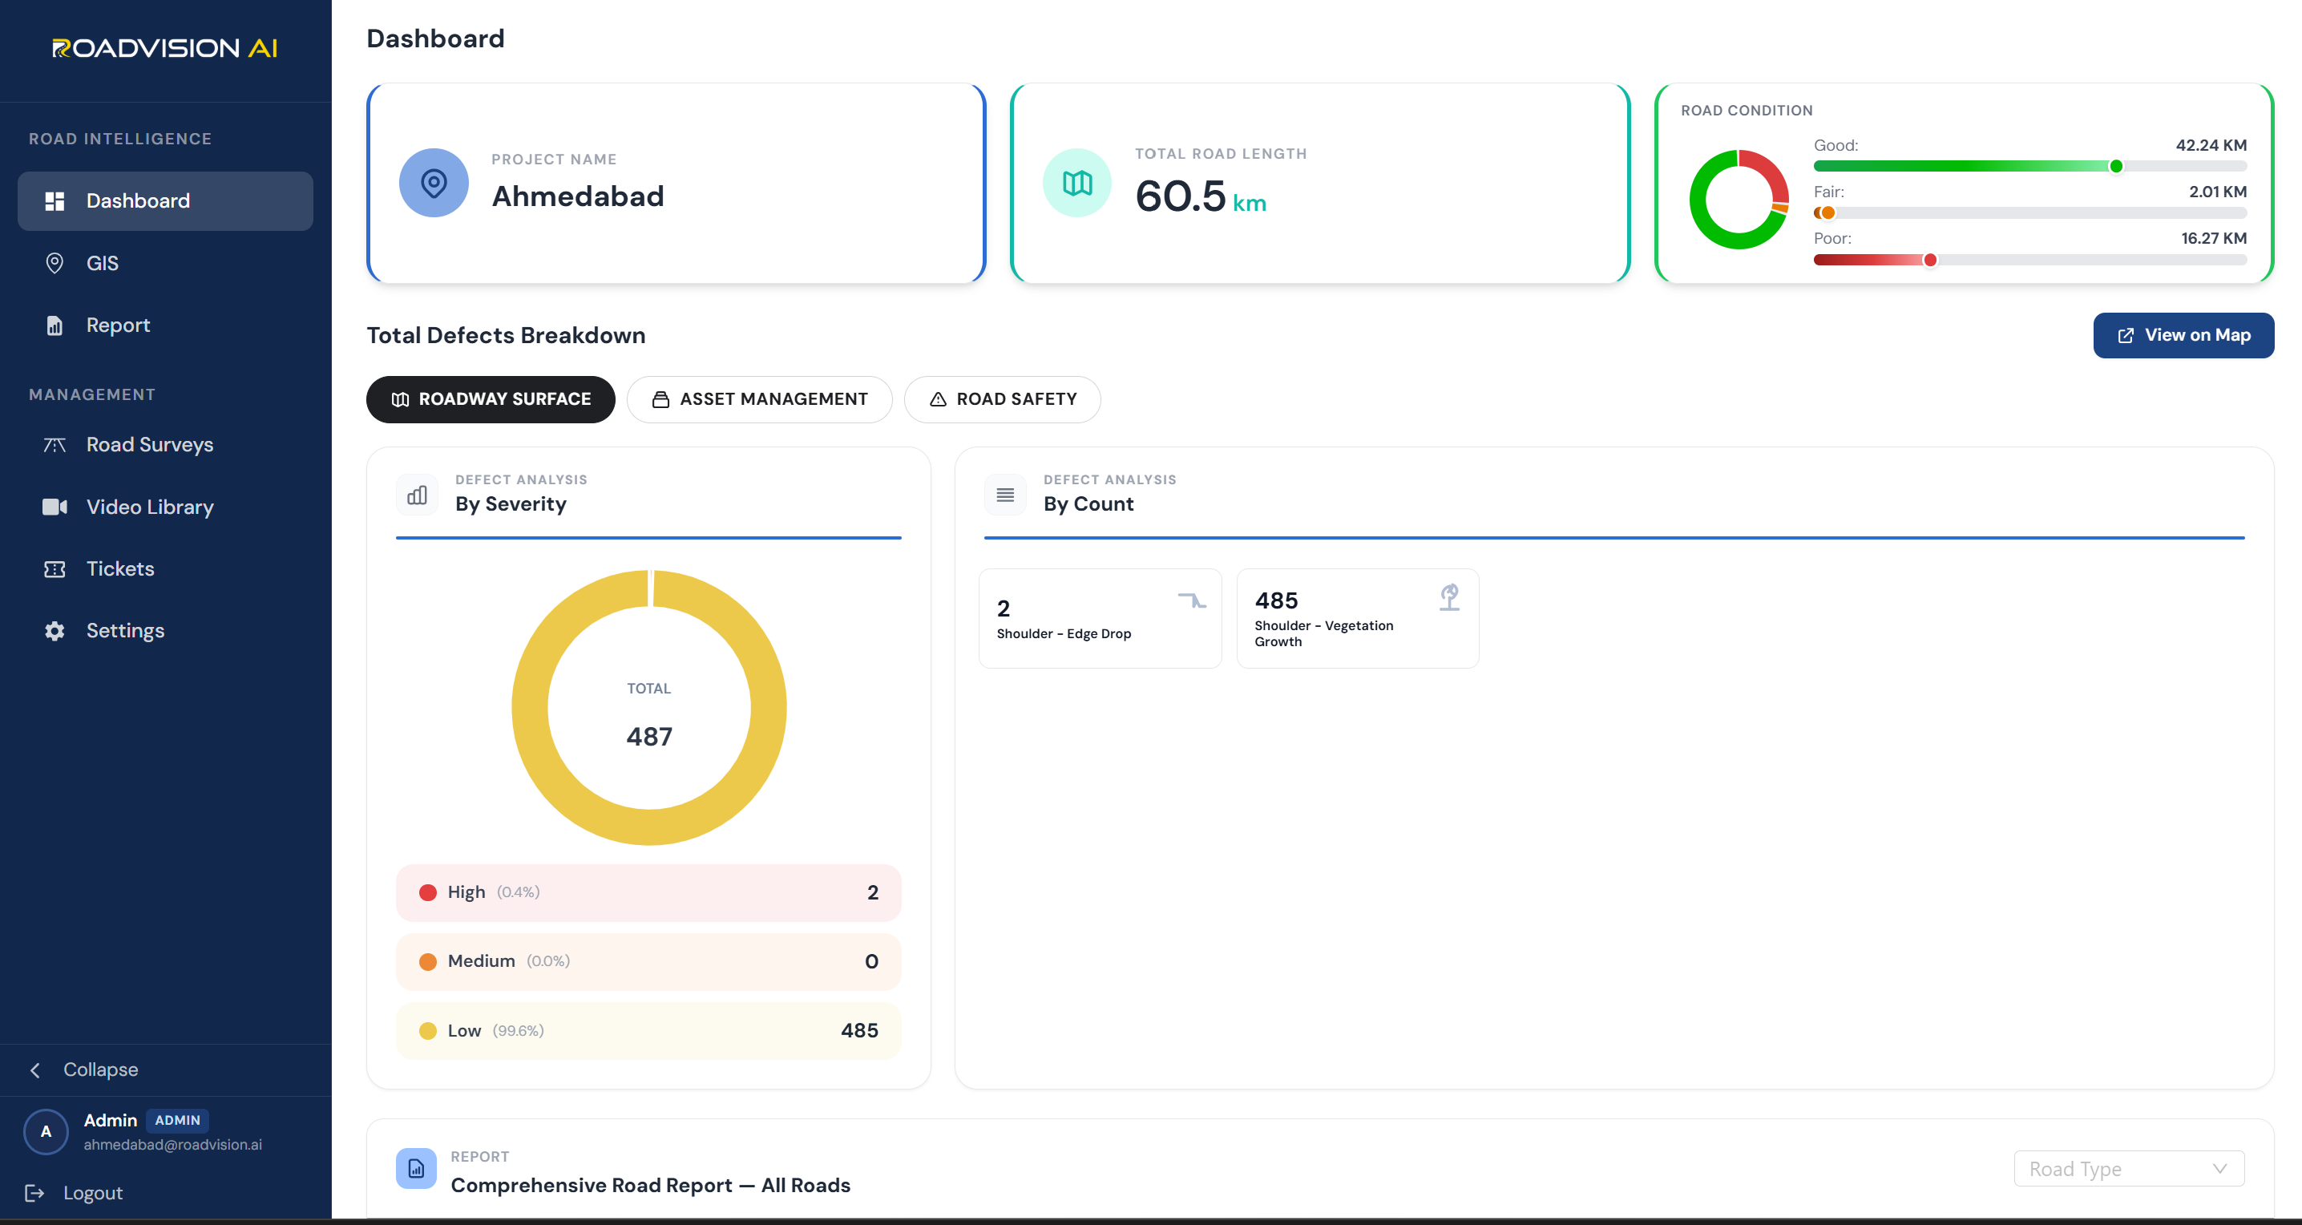Click the Dashboard grid icon in sidebar
The height and width of the screenshot is (1225, 2302).
pos(55,201)
